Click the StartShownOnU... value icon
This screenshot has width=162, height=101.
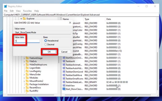click(x=64, y=58)
